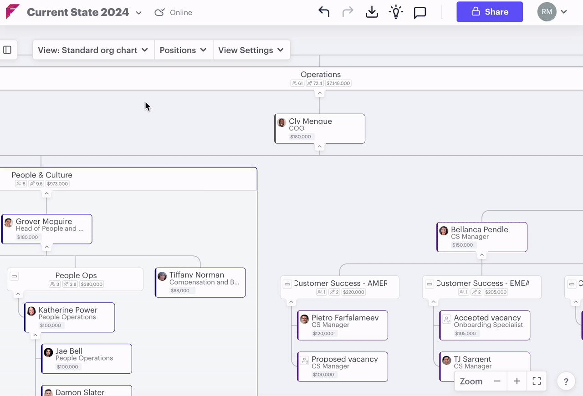583x396 pixels.
Task: Open the comments speech bubble icon
Action: (x=419, y=12)
